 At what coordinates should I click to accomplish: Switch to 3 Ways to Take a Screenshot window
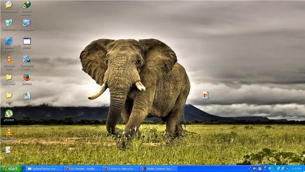(121, 169)
